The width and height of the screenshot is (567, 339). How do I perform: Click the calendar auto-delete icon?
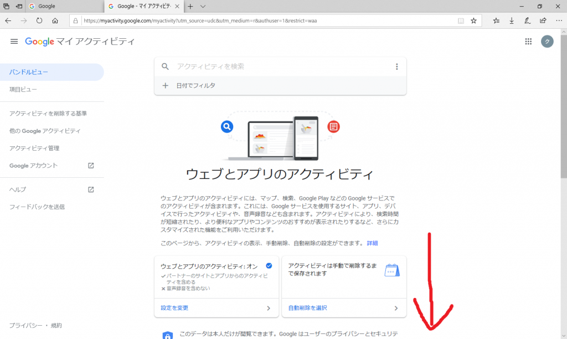(392, 270)
